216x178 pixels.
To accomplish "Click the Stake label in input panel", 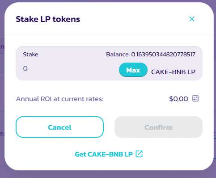I will click(30, 55).
